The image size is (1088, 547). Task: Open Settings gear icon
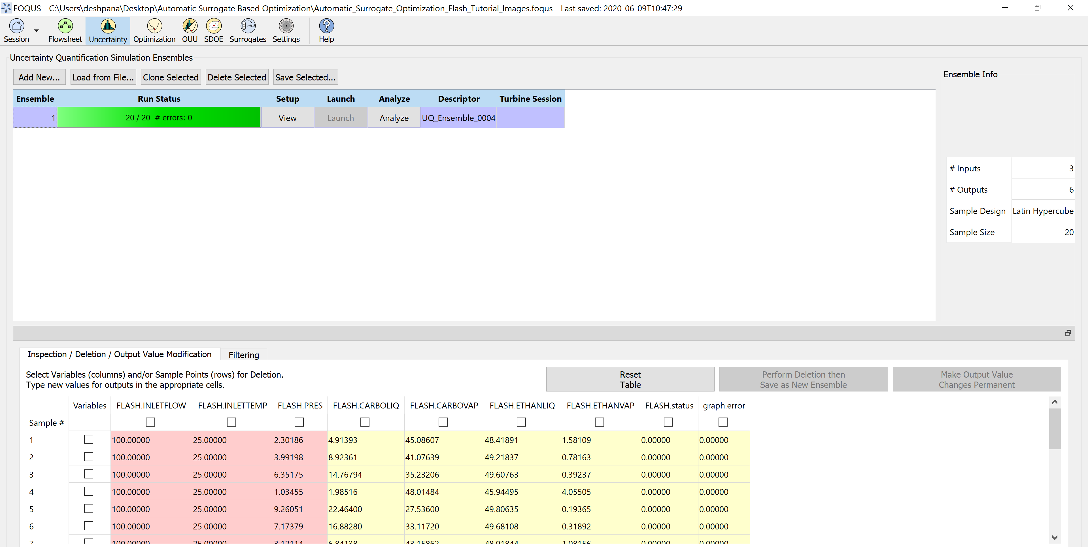point(286,26)
